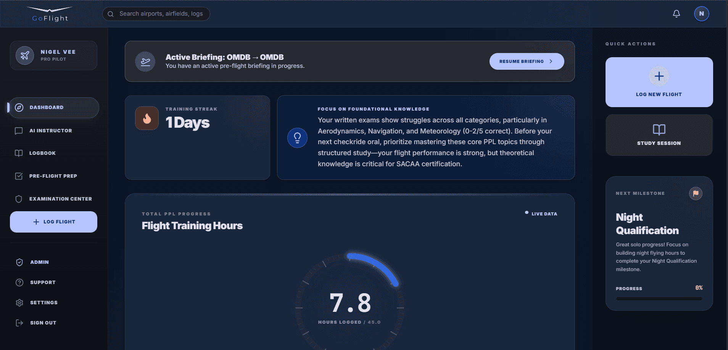Click the open book icon in Study Session
Screen dimensions: 728x350
(x=659, y=130)
